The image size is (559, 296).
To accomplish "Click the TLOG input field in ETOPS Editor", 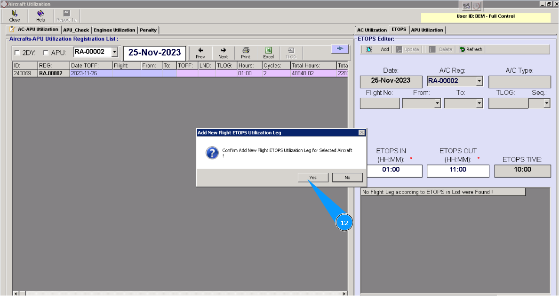I will click(508, 103).
